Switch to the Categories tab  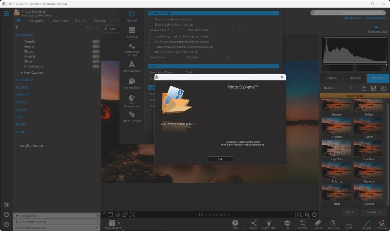coord(36,21)
